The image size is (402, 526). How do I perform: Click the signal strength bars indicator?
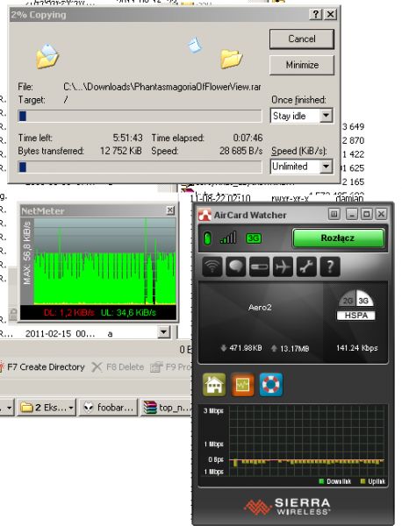(228, 238)
